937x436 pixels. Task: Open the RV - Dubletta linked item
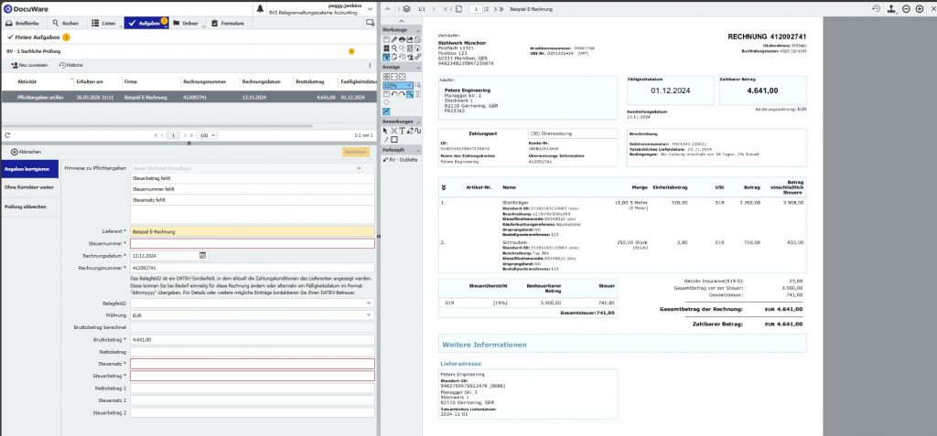(401, 159)
